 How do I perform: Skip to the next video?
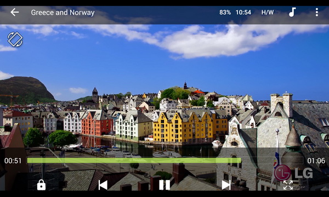click(226, 185)
